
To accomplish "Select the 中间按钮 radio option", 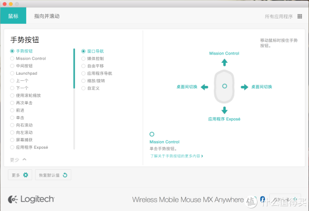I will coord(12,66).
